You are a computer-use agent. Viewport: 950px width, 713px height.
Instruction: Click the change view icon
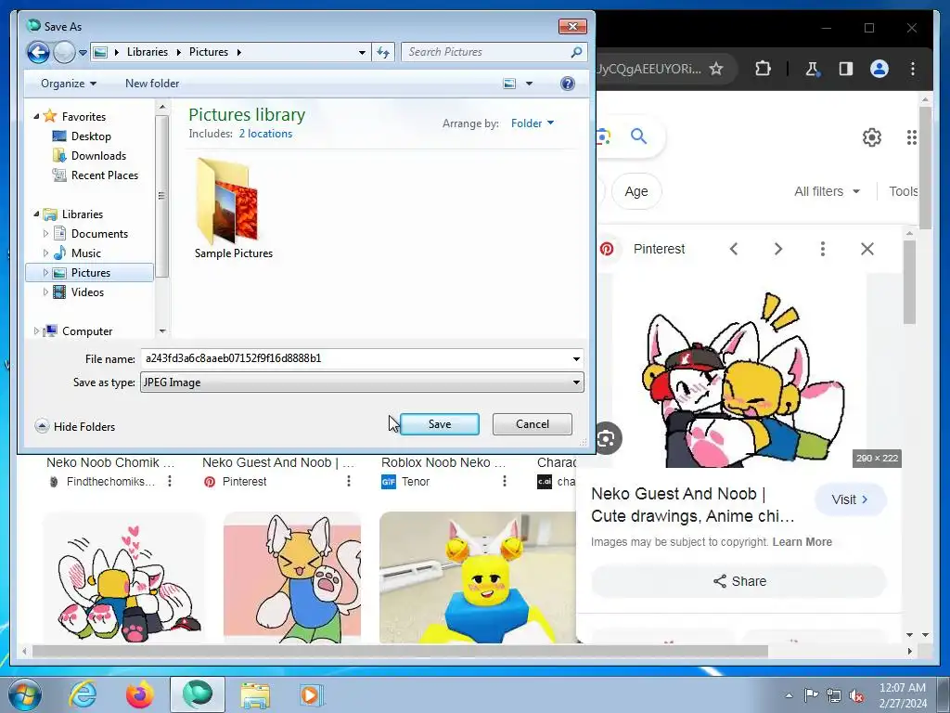pyautogui.click(x=510, y=84)
